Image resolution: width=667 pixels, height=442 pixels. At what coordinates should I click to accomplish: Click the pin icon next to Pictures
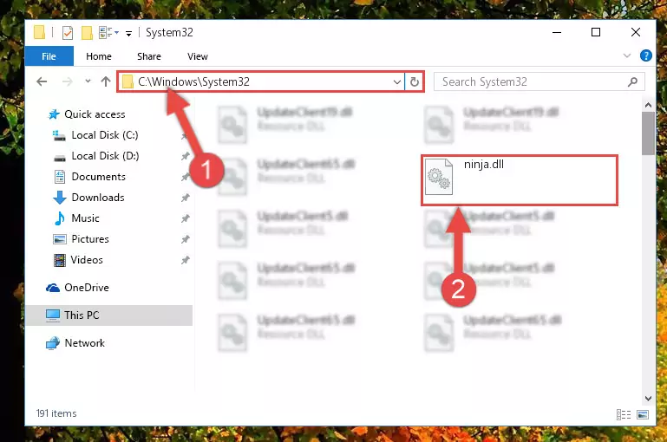[185, 239]
